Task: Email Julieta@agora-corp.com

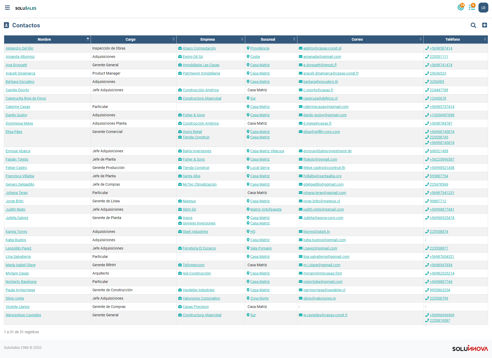Action: point(323,218)
